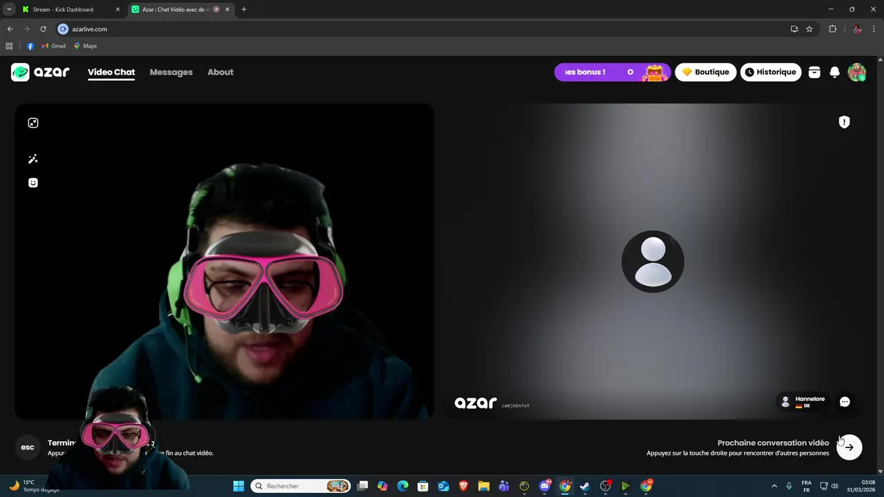Open the Facebook bookmark
The width and height of the screenshot is (884, 497).
[30, 46]
